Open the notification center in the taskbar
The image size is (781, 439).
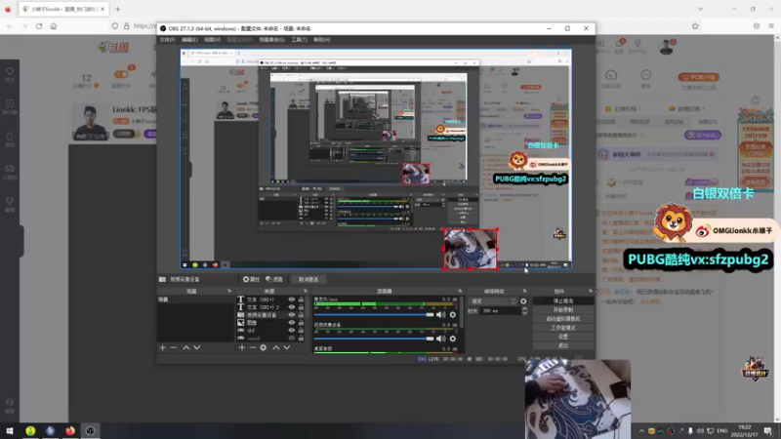pyautogui.click(x=768, y=430)
